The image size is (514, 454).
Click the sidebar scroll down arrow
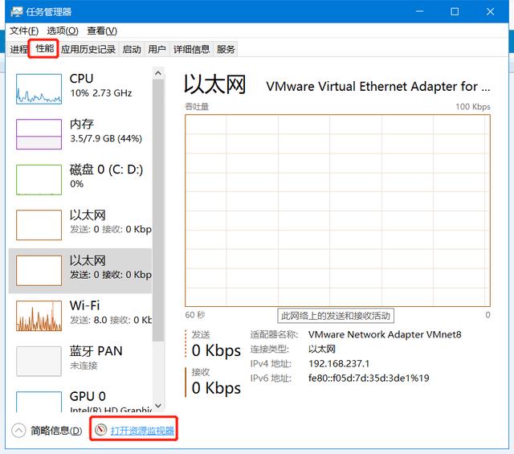coord(158,406)
